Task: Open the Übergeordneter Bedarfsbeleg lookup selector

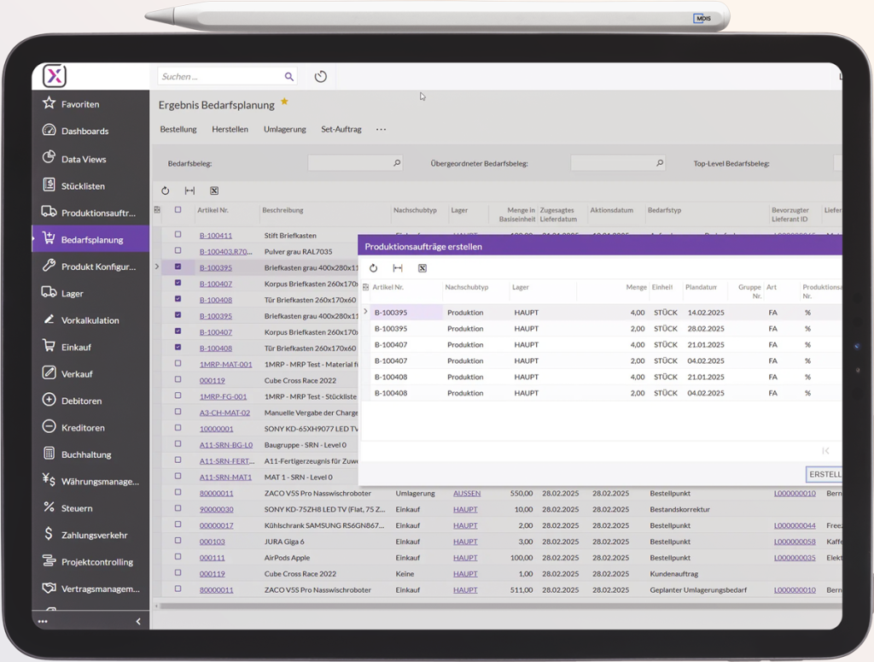Action: point(660,163)
